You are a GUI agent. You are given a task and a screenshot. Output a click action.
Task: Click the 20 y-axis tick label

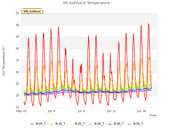coord(17,96)
